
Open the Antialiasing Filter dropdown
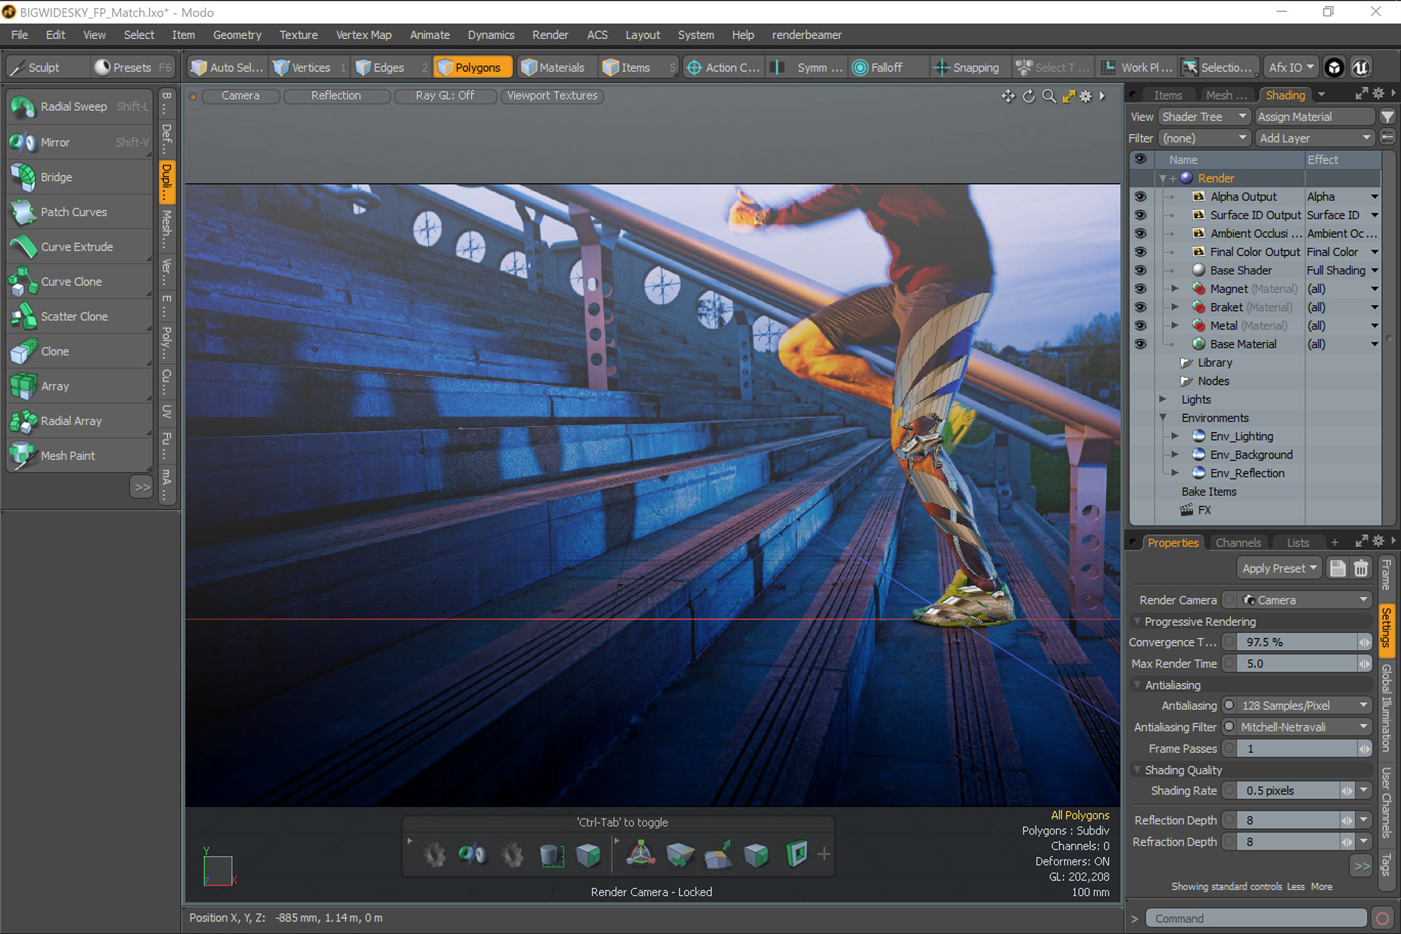[x=1303, y=727]
